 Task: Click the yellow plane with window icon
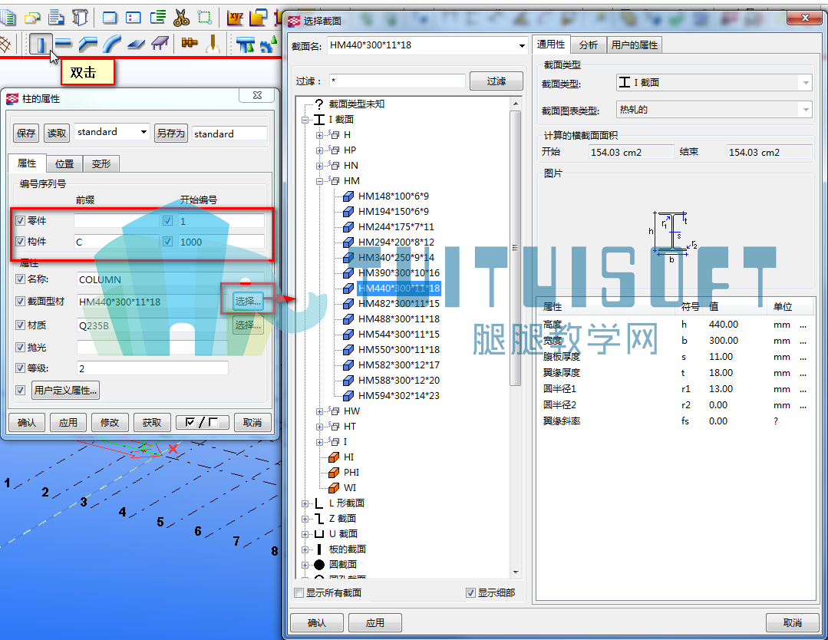pos(258,18)
